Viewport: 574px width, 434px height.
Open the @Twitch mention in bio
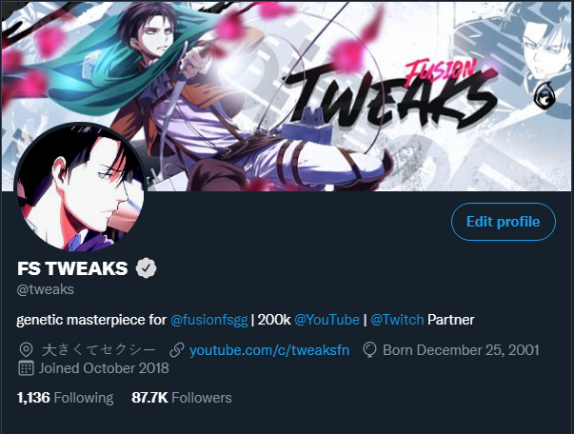397,320
